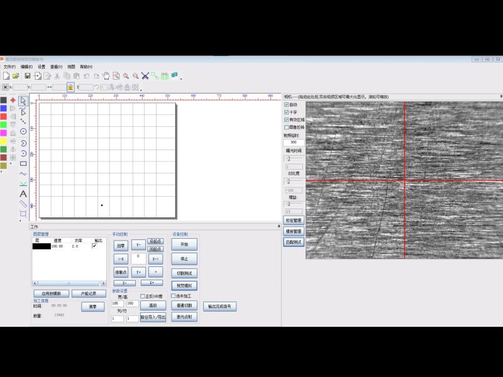Create new document with blank page icon
The height and width of the screenshot is (377, 503).
6,76
